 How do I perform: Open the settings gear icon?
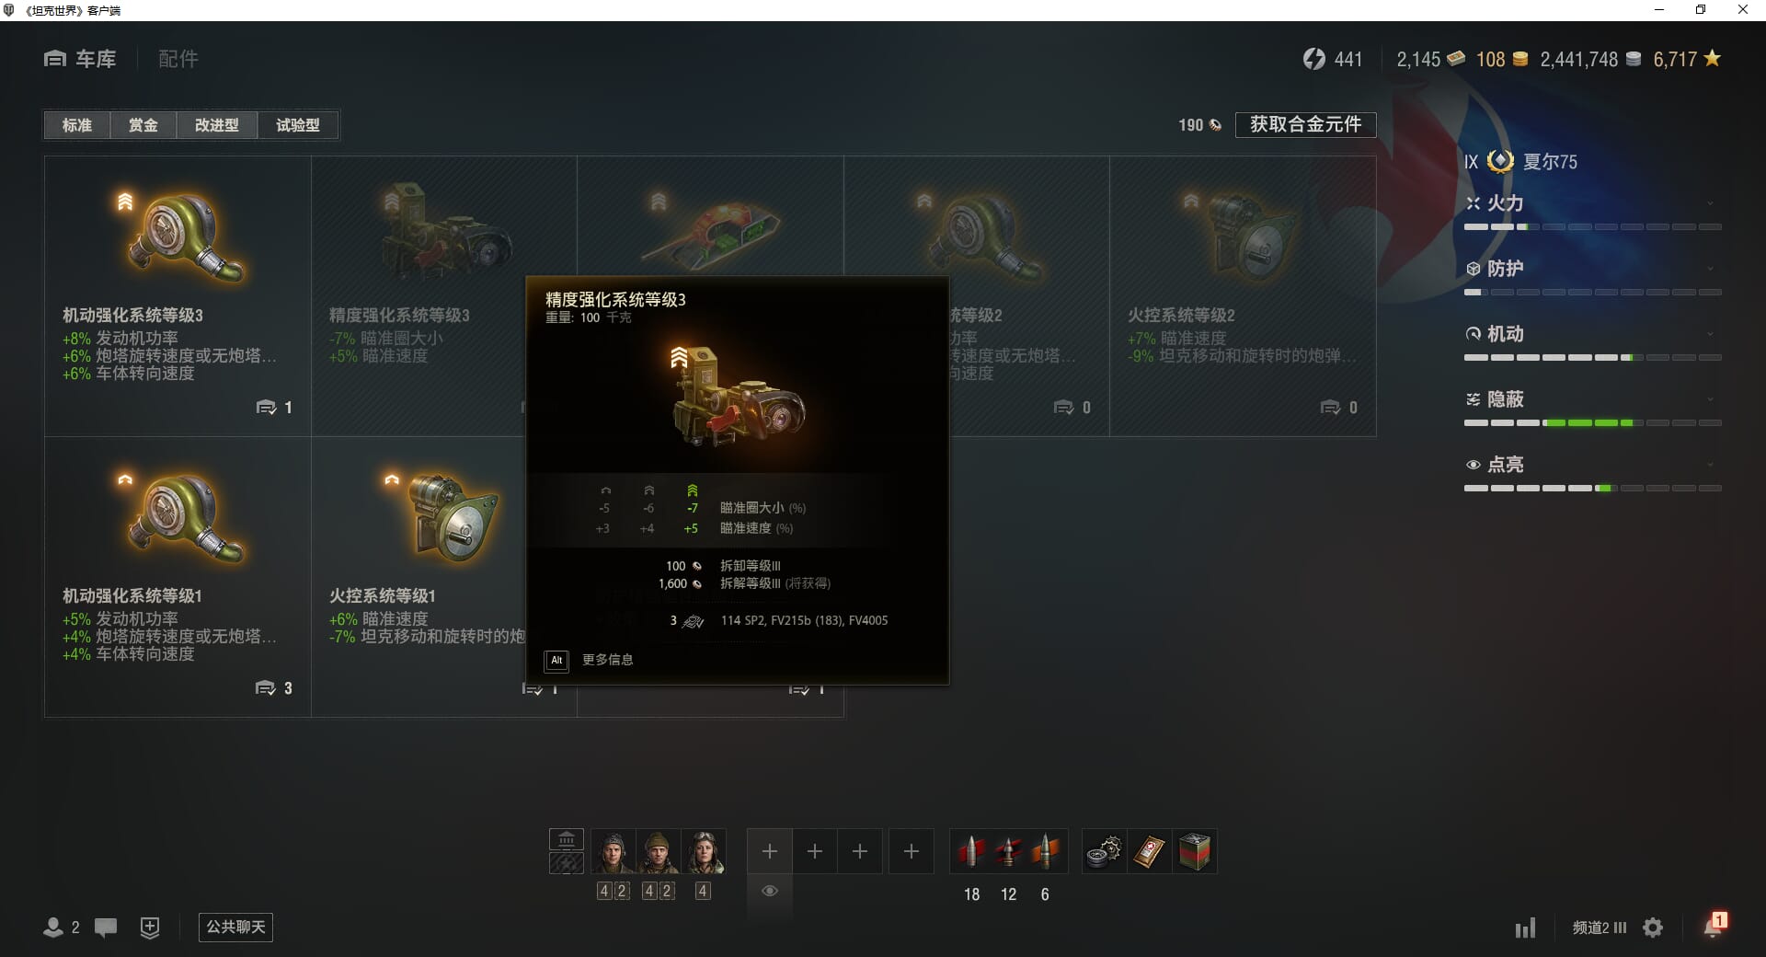click(1653, 928)
